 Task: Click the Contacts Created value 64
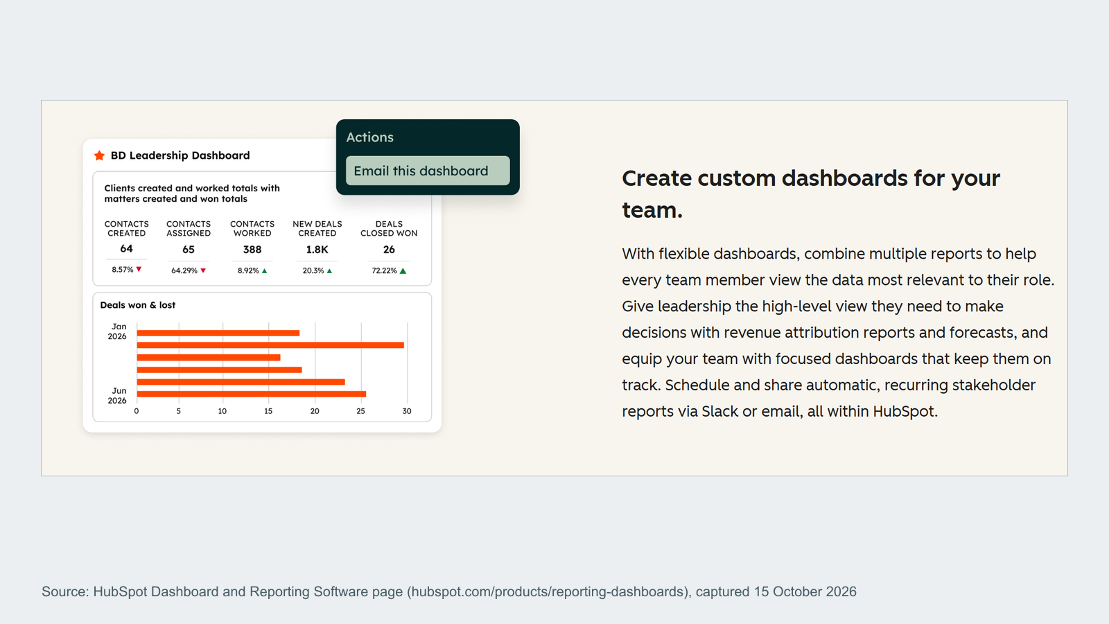(126, 249)
